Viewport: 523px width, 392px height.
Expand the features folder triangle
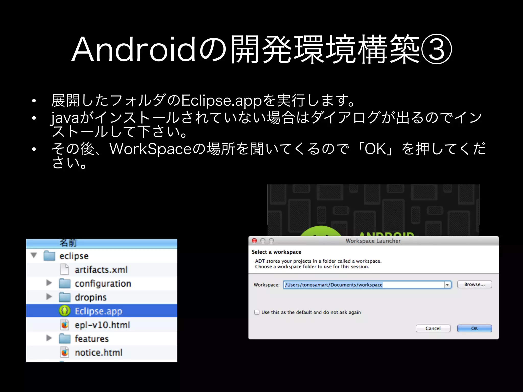49,338
